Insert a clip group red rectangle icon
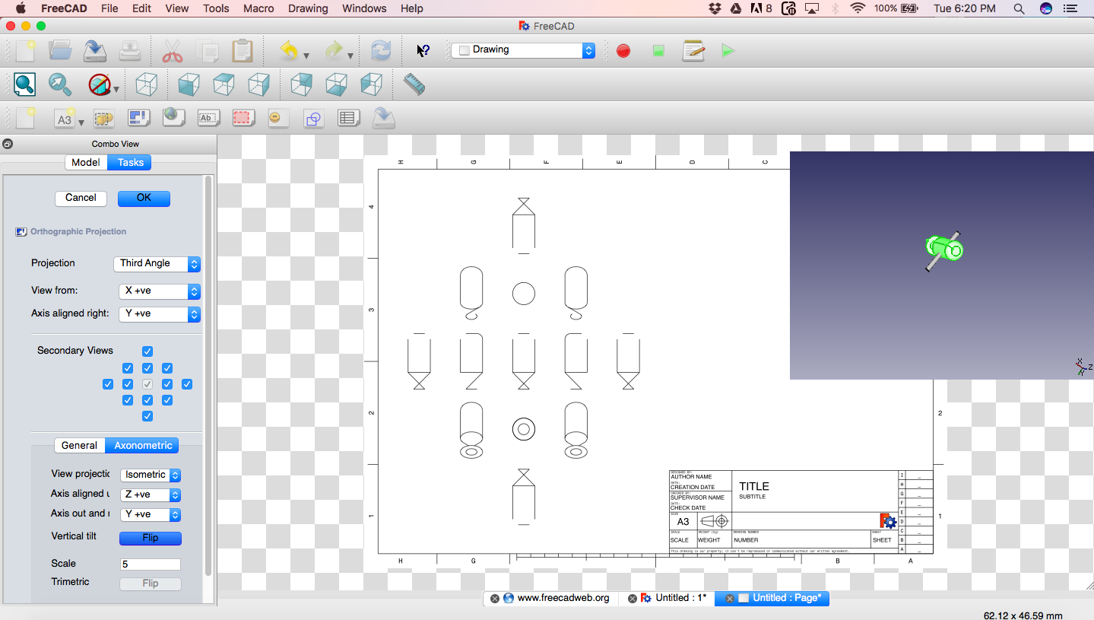1094x620 pixels. (x=243, y=119)
